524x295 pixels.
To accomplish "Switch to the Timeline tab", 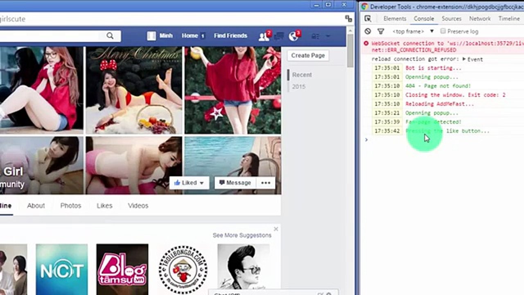I will (509, 18).
